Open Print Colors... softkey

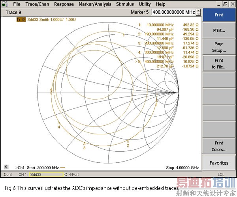(x=219, y=146)
